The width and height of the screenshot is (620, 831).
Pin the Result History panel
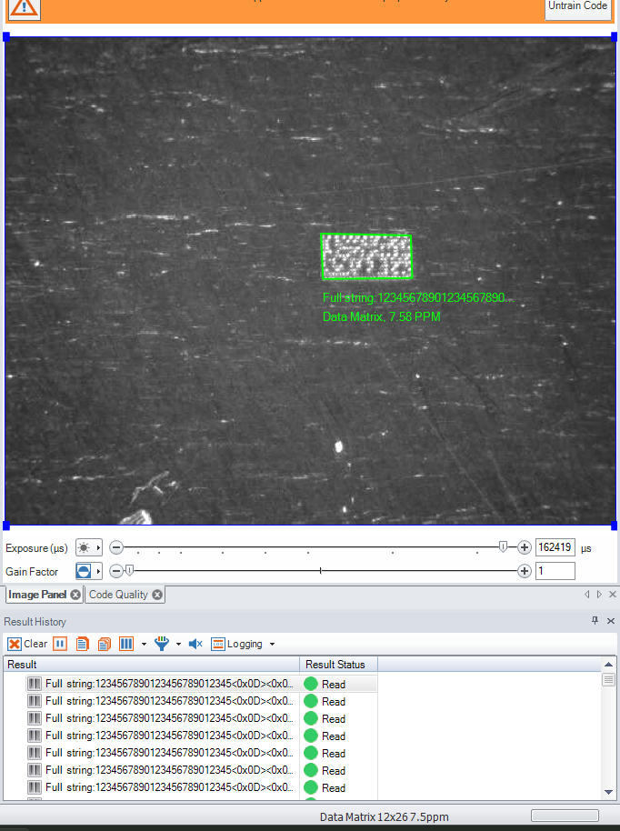pyautogui.click(x=595, y=621)
